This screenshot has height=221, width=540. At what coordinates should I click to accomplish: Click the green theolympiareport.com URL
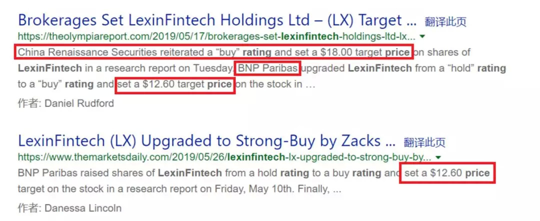click(x=216, y=36)
